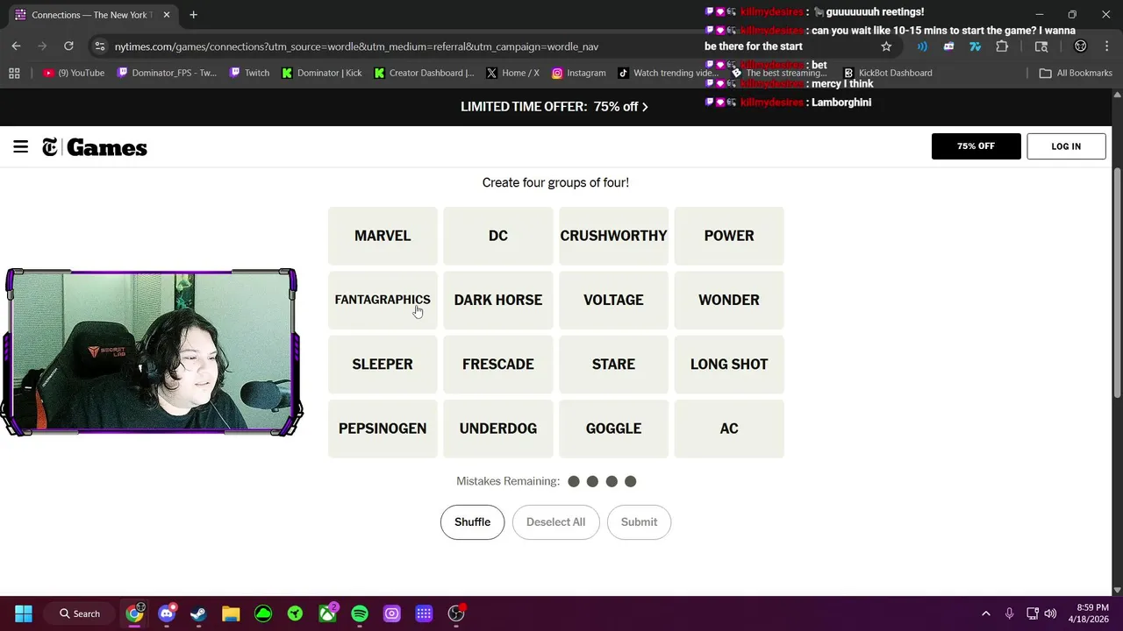
Task: Open the purple grid app in taskbar
Action: tap(424, 613)
